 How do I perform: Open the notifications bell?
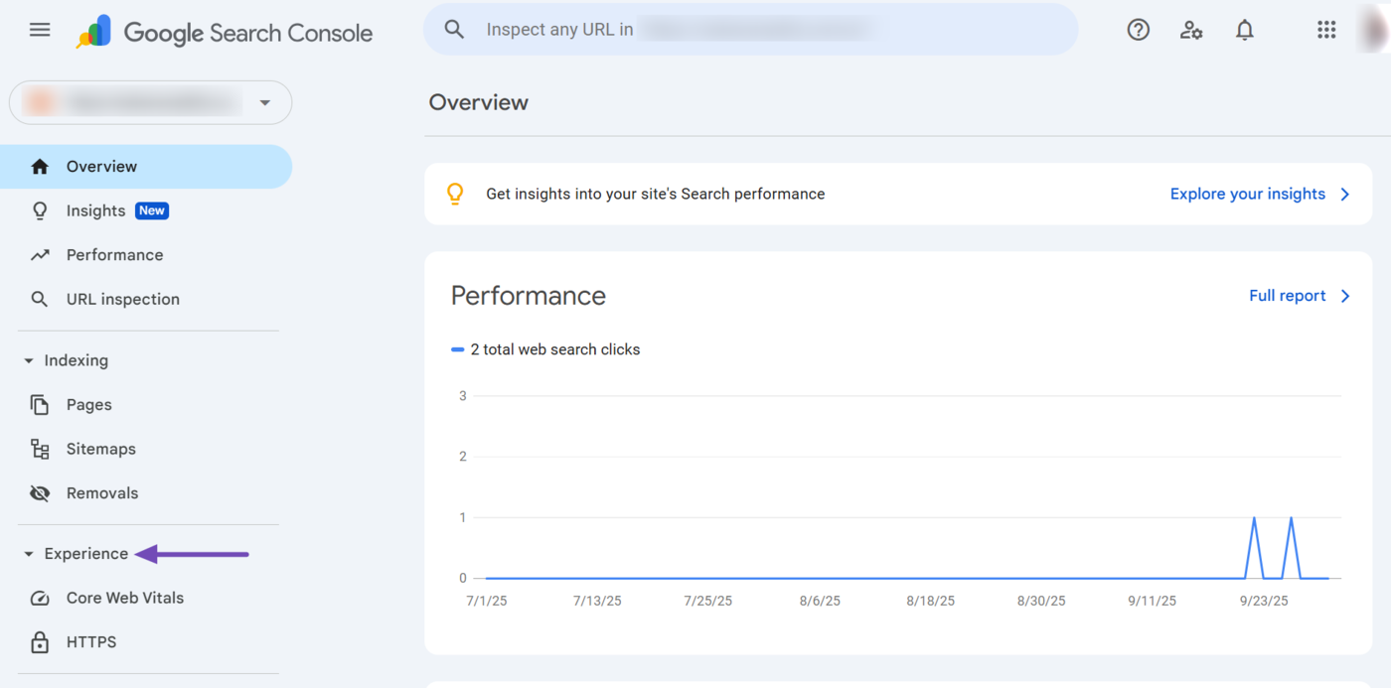[x=1244, y=30]
